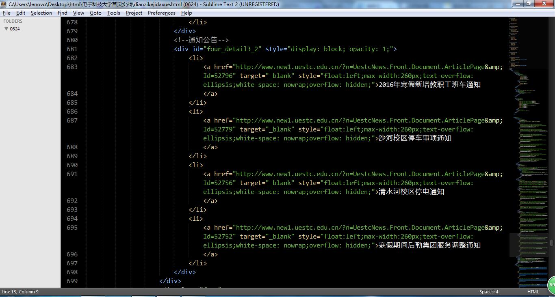555x297 pixels.
Task: Click the closing </div> on line 679
Action: click(185, 31)
